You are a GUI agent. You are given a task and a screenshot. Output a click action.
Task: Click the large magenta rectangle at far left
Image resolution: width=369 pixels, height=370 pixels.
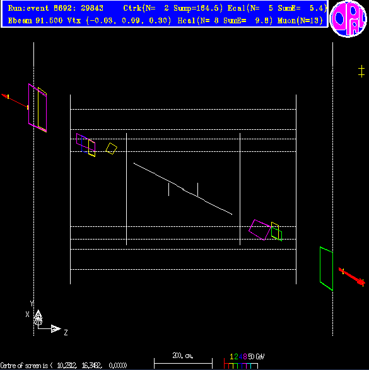tap(38, 108)
